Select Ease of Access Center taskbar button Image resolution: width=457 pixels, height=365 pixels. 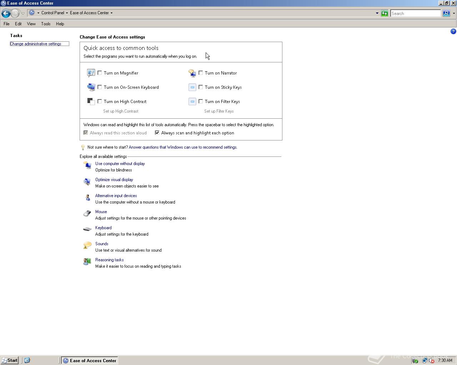(x=90, y=360)
